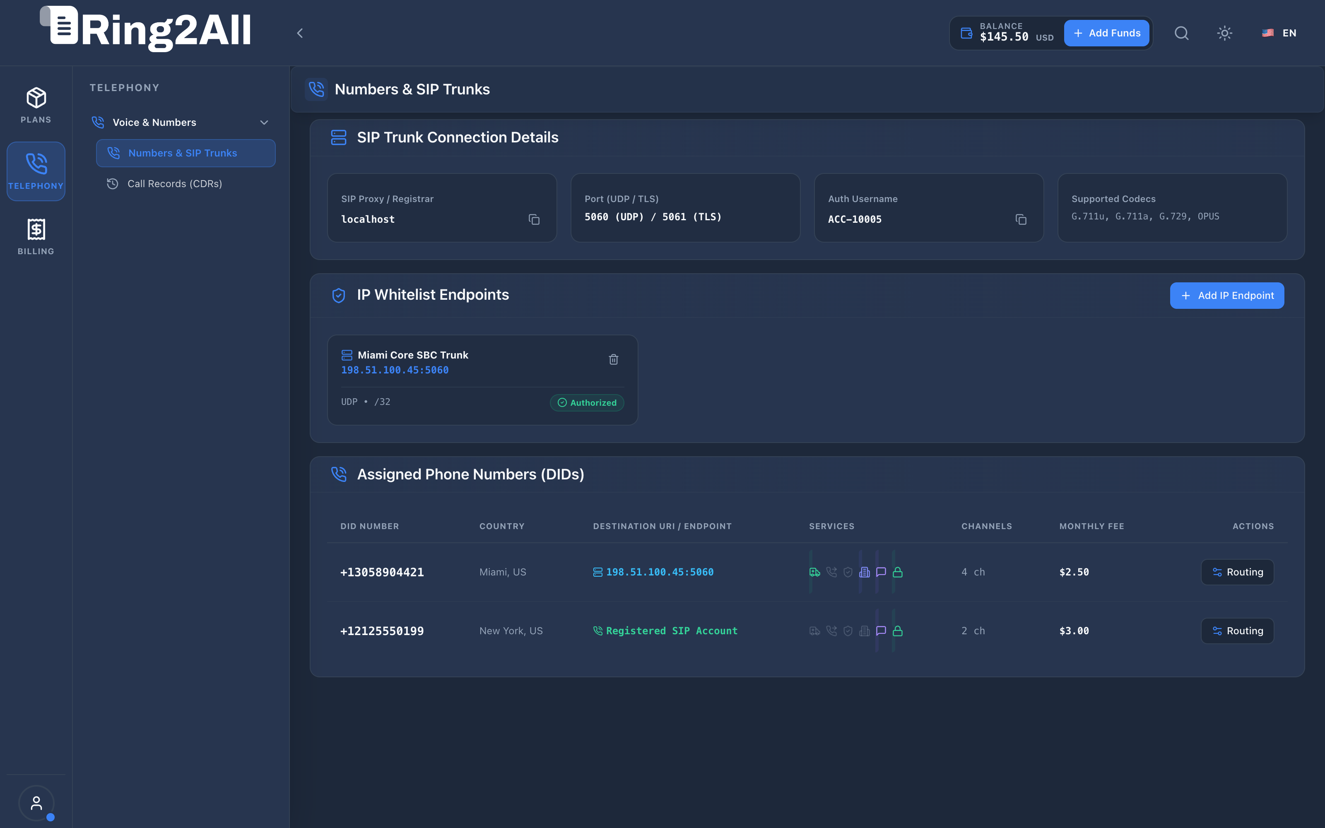Toggle SMS chat service for +12125550199
Viewport: 1325px width, 828px height.
(x=881, y=631)
